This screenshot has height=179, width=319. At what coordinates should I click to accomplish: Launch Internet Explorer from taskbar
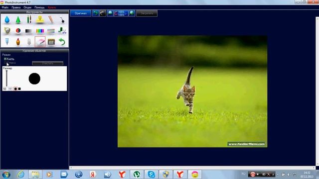point(21,175)
